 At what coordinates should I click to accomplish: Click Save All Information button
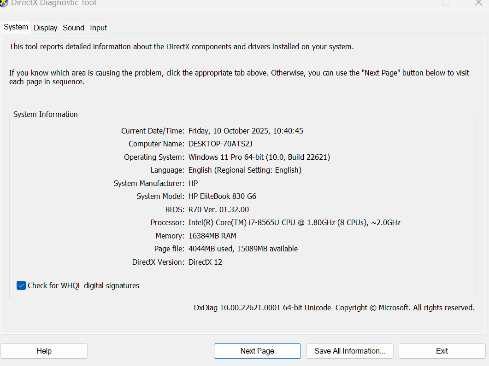350,351
